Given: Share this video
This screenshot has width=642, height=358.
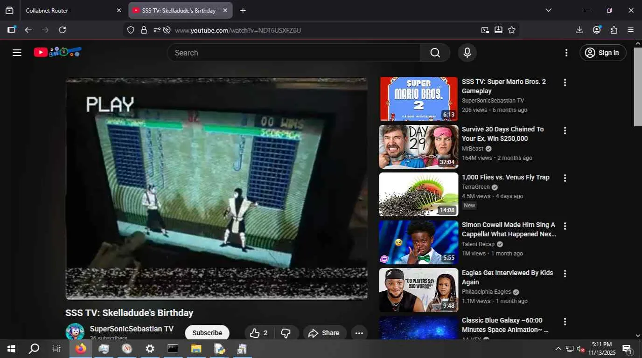Looking at the screenshot, I should click(x=324, y=333).
